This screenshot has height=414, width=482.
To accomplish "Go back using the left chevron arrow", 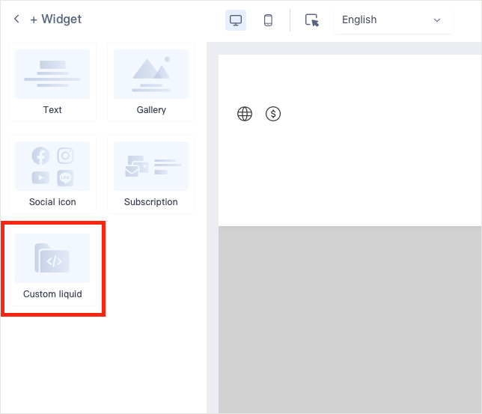I will click(x=16, y=19).
